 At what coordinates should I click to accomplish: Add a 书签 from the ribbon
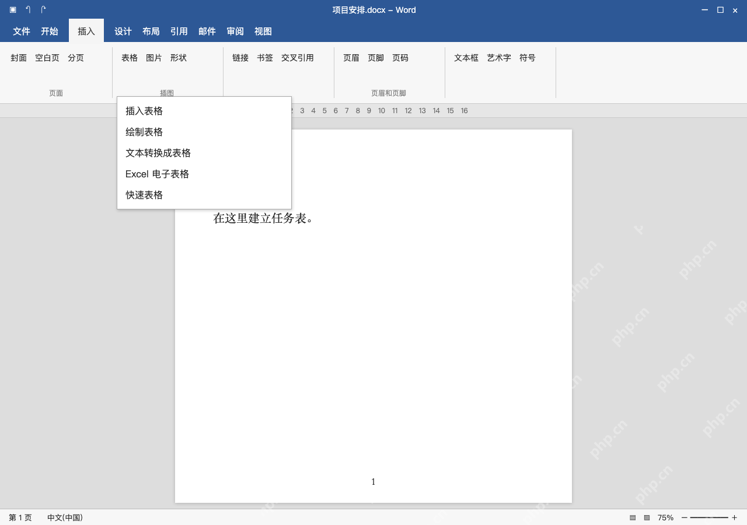[x=265, y=58]
